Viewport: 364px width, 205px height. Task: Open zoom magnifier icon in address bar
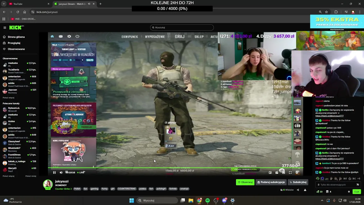tap(320, 12)
